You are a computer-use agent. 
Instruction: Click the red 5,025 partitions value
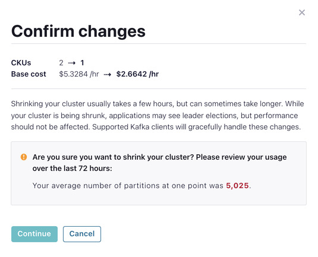pos(237,186)
